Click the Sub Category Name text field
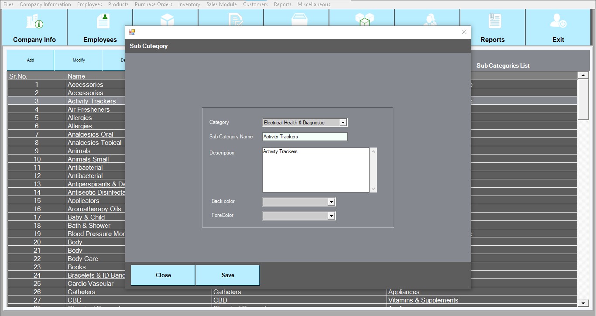 305,137
